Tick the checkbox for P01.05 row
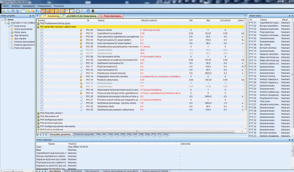 (42, 46)
